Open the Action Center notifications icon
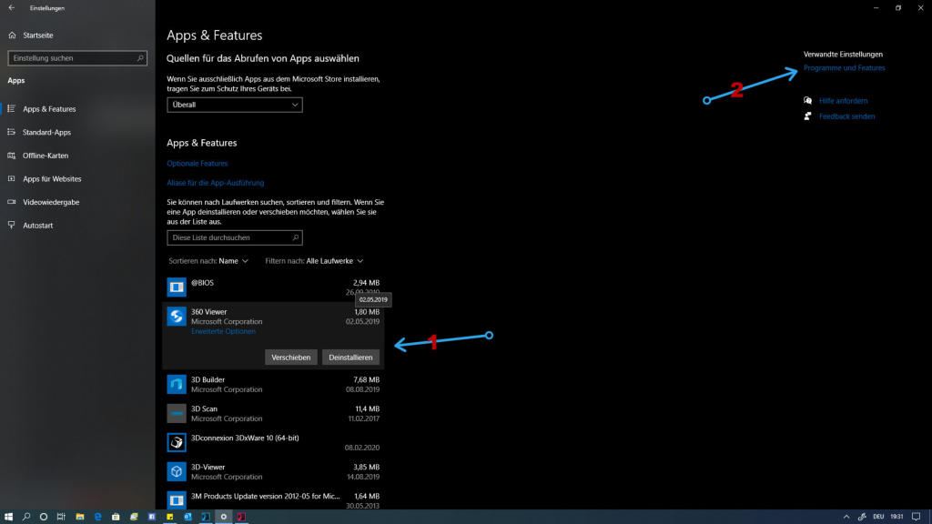This screenshot has height=524, width=932. 916,517
